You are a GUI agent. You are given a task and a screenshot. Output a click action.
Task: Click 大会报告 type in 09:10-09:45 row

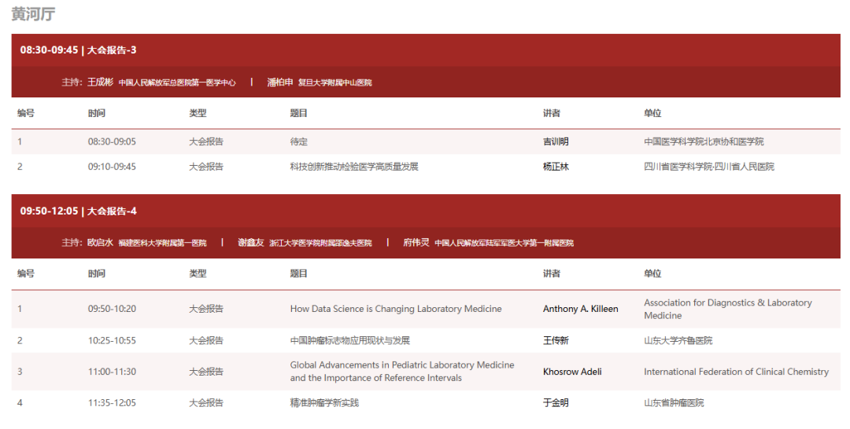pos(206,167)
